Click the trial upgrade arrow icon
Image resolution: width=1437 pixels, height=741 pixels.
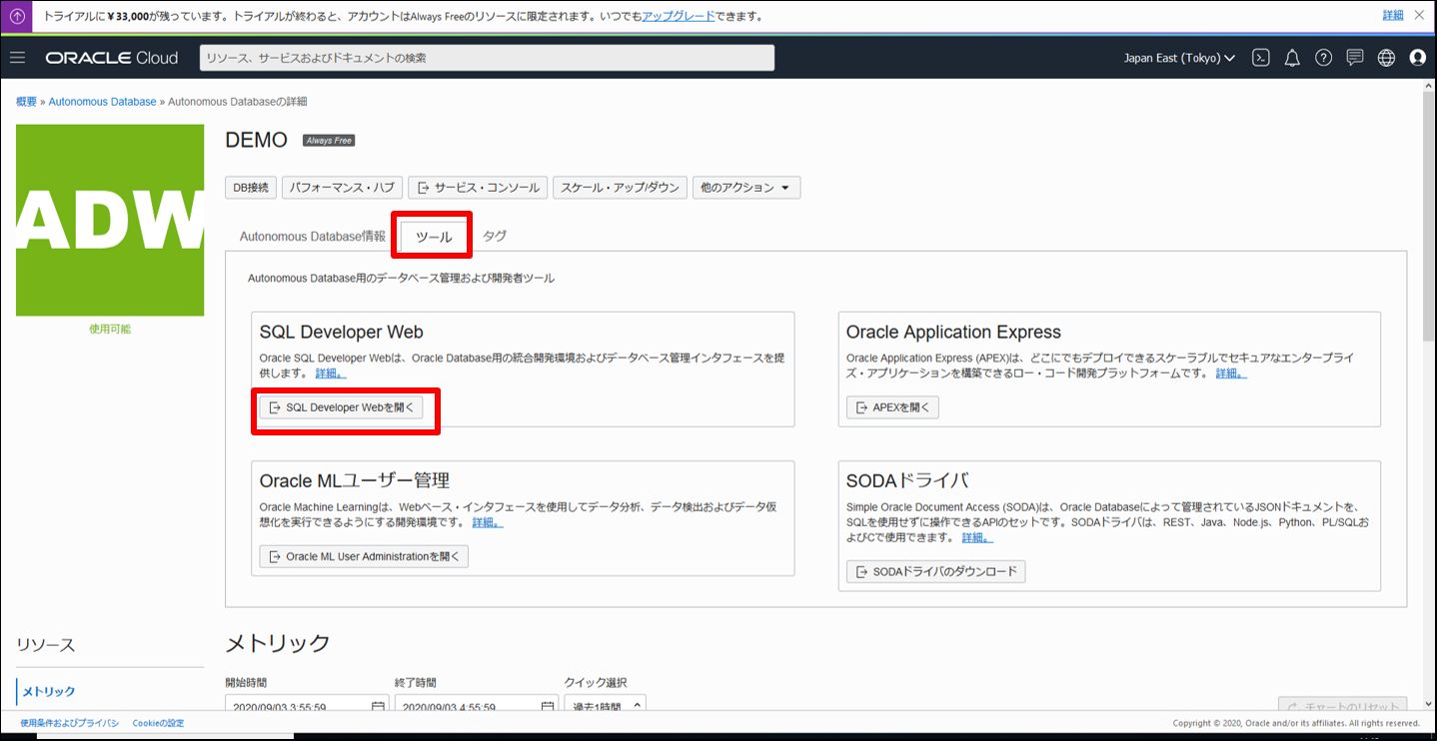coord(17,16)
